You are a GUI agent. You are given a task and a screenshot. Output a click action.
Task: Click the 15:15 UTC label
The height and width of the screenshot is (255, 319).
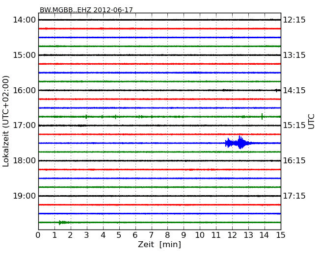point(294,125)
